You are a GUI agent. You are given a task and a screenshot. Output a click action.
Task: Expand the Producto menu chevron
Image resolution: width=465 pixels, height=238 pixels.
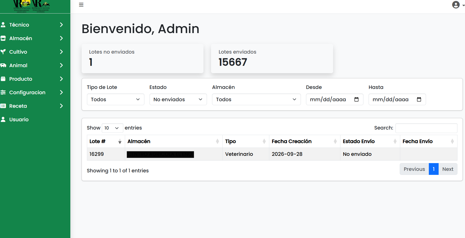pos(61,79)
